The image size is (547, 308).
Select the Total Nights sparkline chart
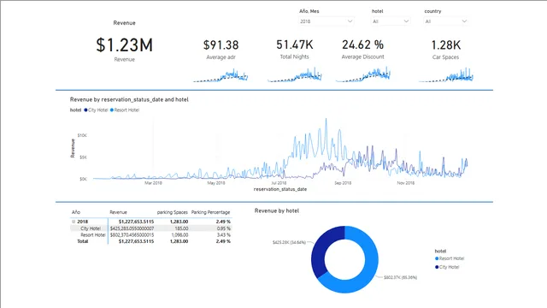[295, 75]
